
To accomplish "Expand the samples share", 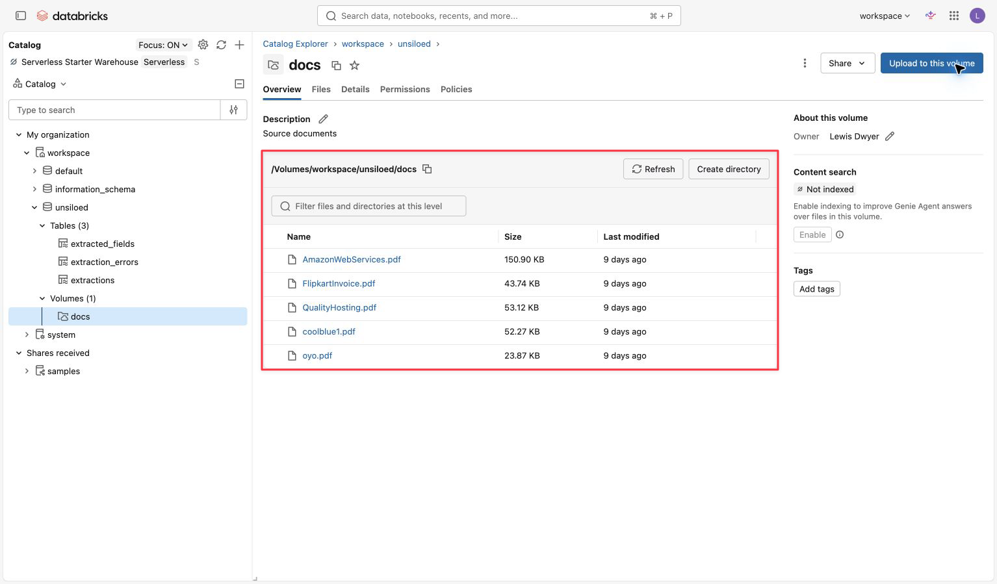I will (x=27, y=371).
